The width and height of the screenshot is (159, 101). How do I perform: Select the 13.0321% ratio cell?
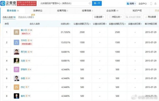[x=65, y=42]
